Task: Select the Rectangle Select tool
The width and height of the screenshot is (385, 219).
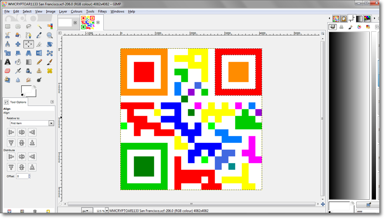Action: click(x=7, y=26)
